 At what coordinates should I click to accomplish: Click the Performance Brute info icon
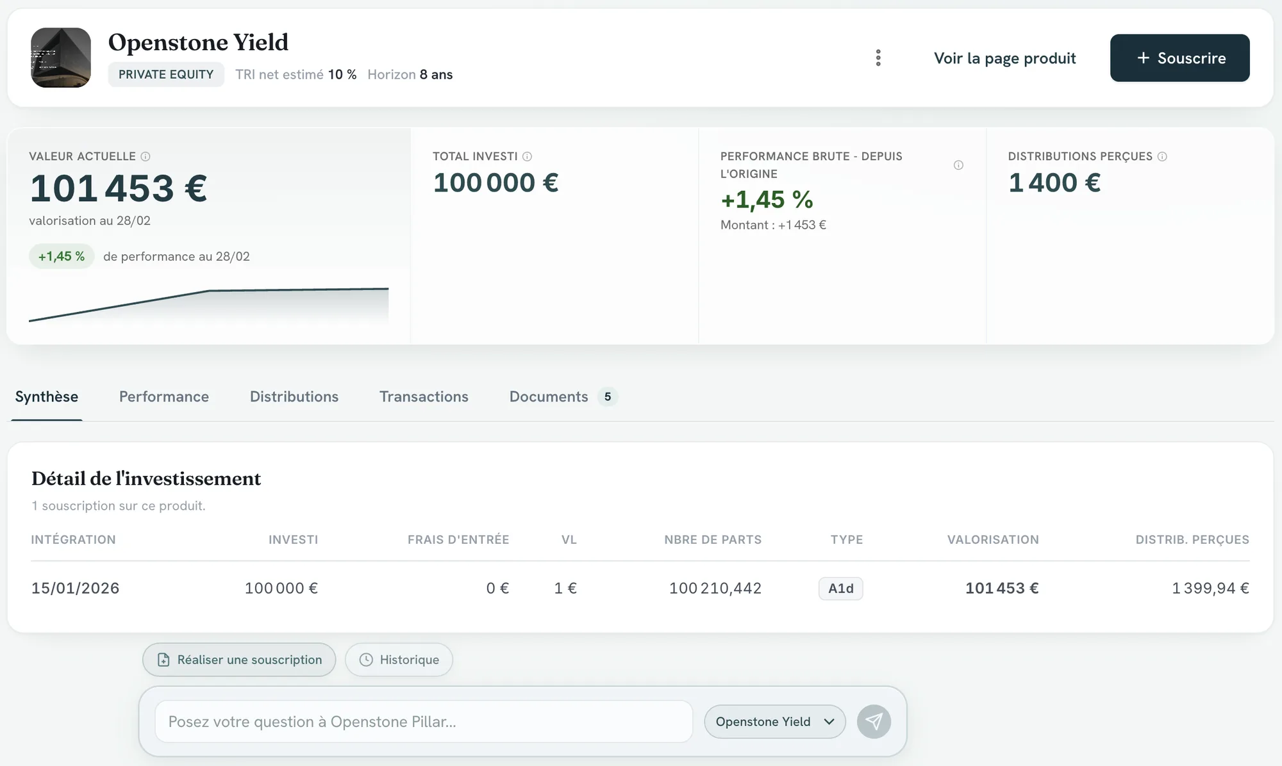[x=958, y=165]
